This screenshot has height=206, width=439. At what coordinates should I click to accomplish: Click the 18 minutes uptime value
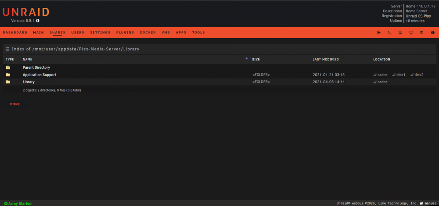(x=415, y=21)
